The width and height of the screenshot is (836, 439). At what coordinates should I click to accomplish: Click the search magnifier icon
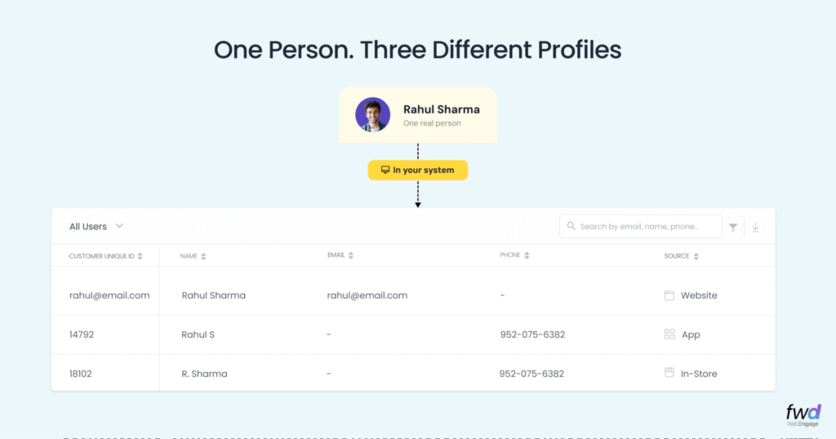[x=571, y=227]
